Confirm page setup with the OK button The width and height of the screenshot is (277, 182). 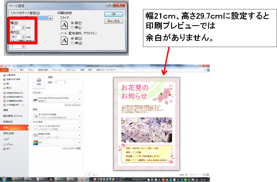click(114, 14)
